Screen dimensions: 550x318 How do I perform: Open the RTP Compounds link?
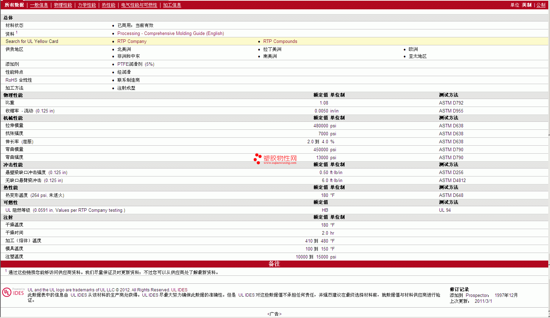click(x=280, y=42)
